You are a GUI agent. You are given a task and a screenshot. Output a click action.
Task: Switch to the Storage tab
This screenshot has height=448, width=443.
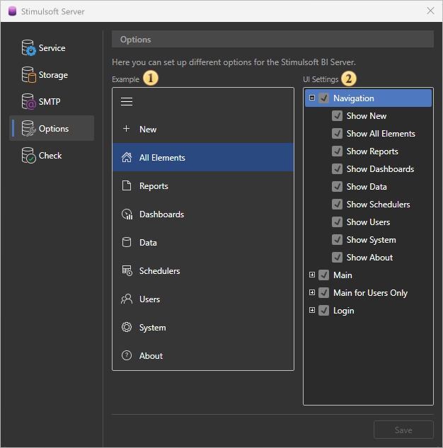[52, 75]
